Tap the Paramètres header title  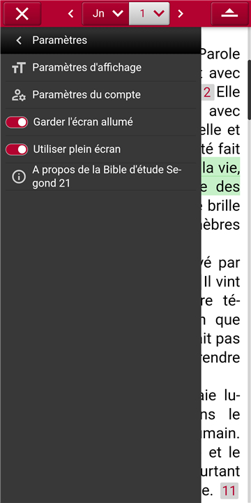tap(59, 41)
